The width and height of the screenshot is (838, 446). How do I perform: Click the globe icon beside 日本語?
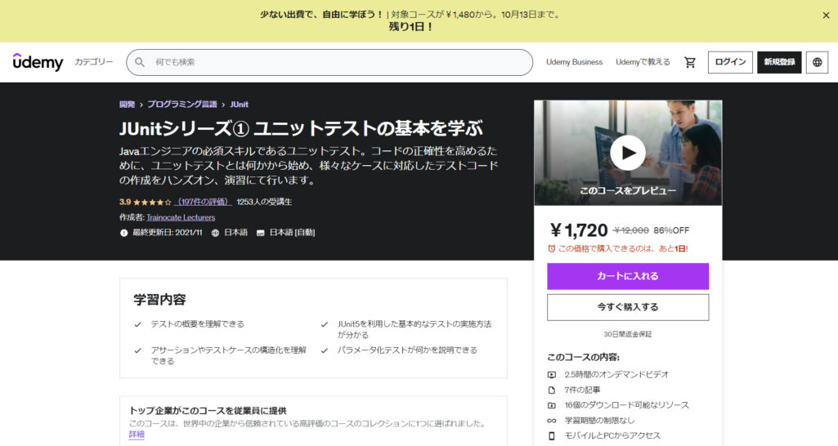tap(215, 233)
